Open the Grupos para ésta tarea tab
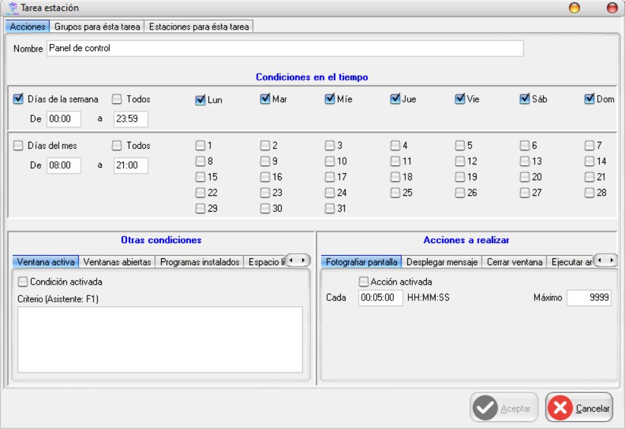Viewport: 625px width, 429px height. pyautogui.click(x=97, y=26)
